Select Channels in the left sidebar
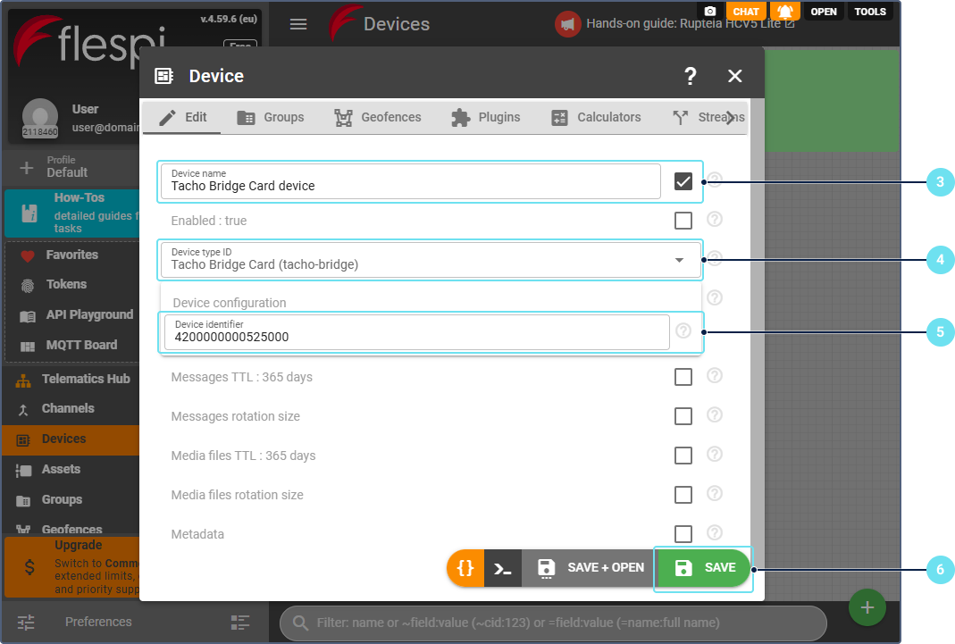 pos(68,408)
